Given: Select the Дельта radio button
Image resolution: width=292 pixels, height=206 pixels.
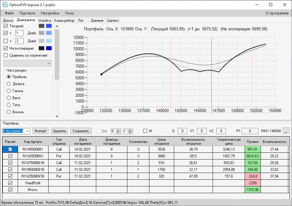Looking at the screenshot, I should [x=9, y=84].
